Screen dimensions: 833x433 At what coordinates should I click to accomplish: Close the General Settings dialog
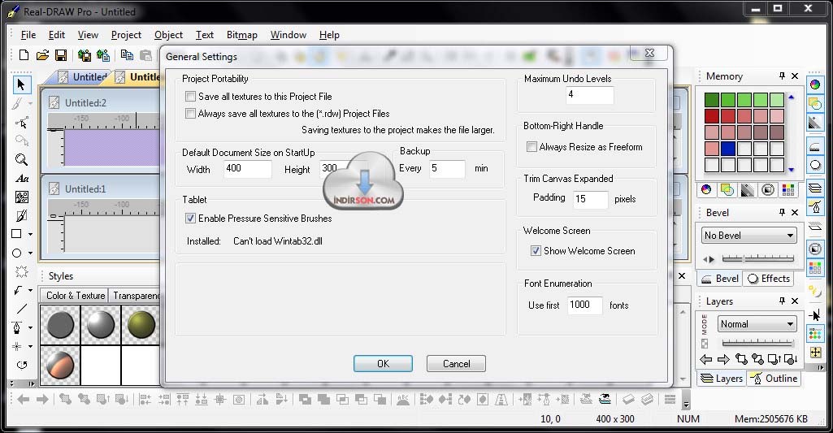pos(649,53)
